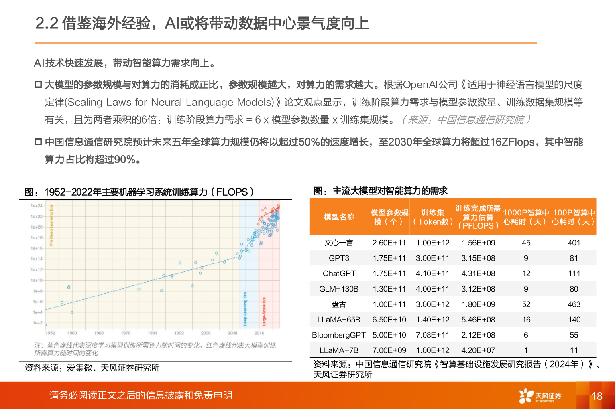Click the chart note starting with 注：蓝色虚线
This screenshot has height=409, width=615.
[155, 349]
